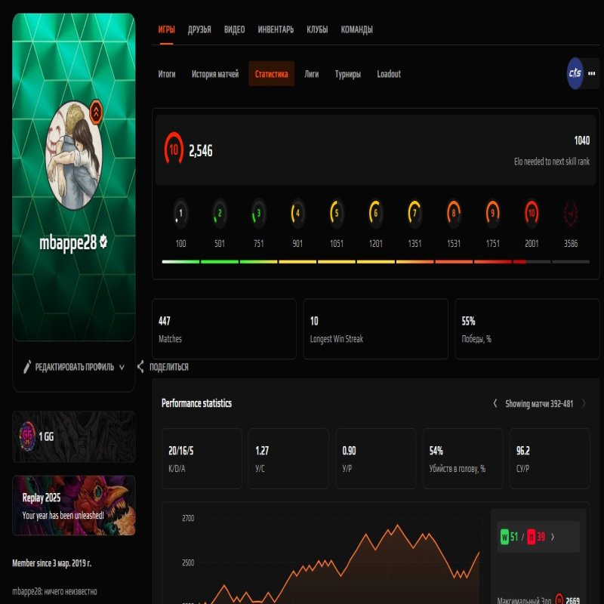
Task: Select the level 5 skill rank icon
Action: [x=337, y=214]
